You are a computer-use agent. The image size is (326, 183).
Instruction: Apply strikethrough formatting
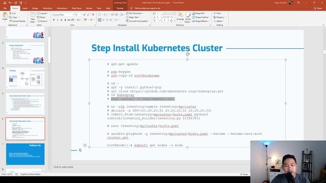[x=69, y=20]
